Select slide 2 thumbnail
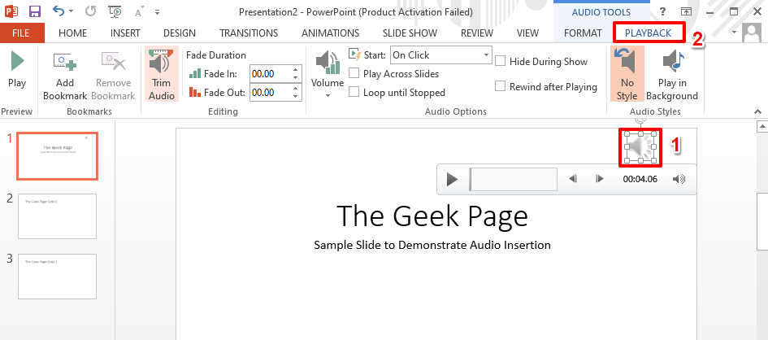Image resolution: width=768 pixels, height=340 pixels. point(57,216)
